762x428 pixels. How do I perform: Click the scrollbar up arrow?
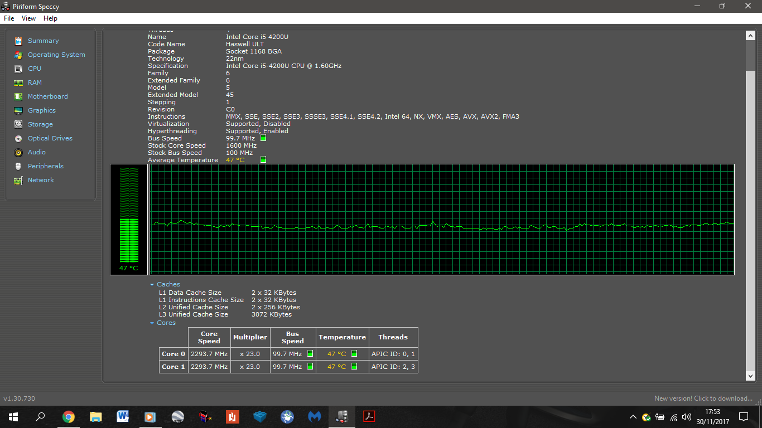coord(750,36)
